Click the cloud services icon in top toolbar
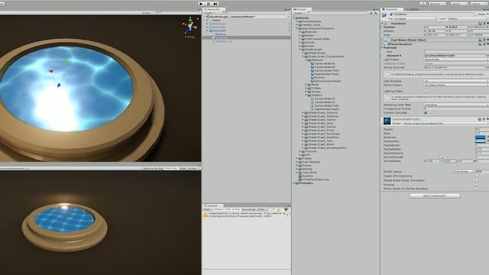The width and height of the screenshot is (489, 275). (x=423, y=3)
